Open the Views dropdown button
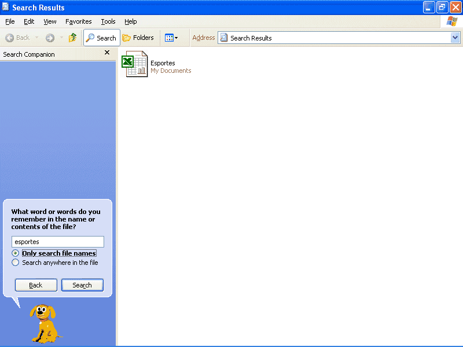The image size is (463, 347). click(171, 38)
